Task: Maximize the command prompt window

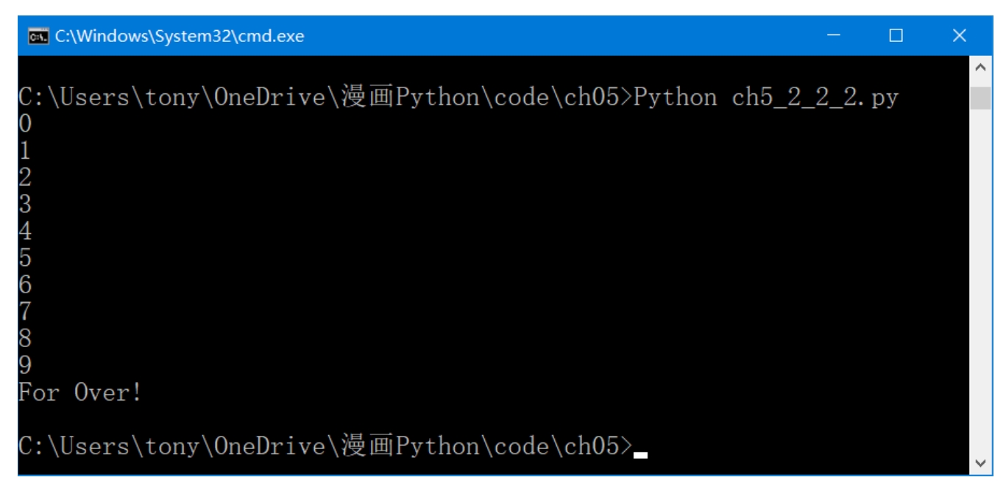Action: (896, 36)
